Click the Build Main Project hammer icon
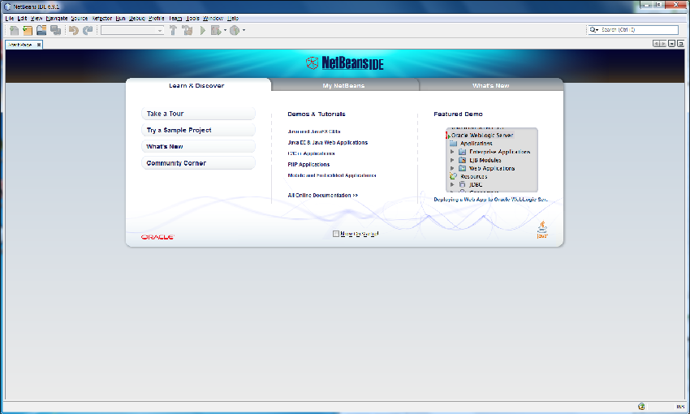690x414 pixels. (173, 30)
